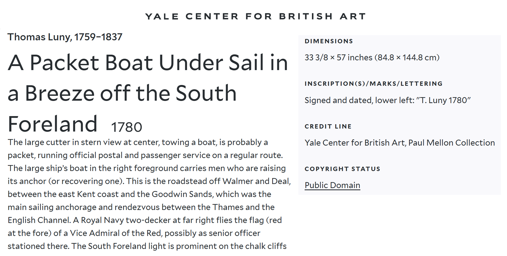This screenshot has height=256, width=507.
Task: Click the Paul Mellon Collection credit text
Action: pos(451,143)
